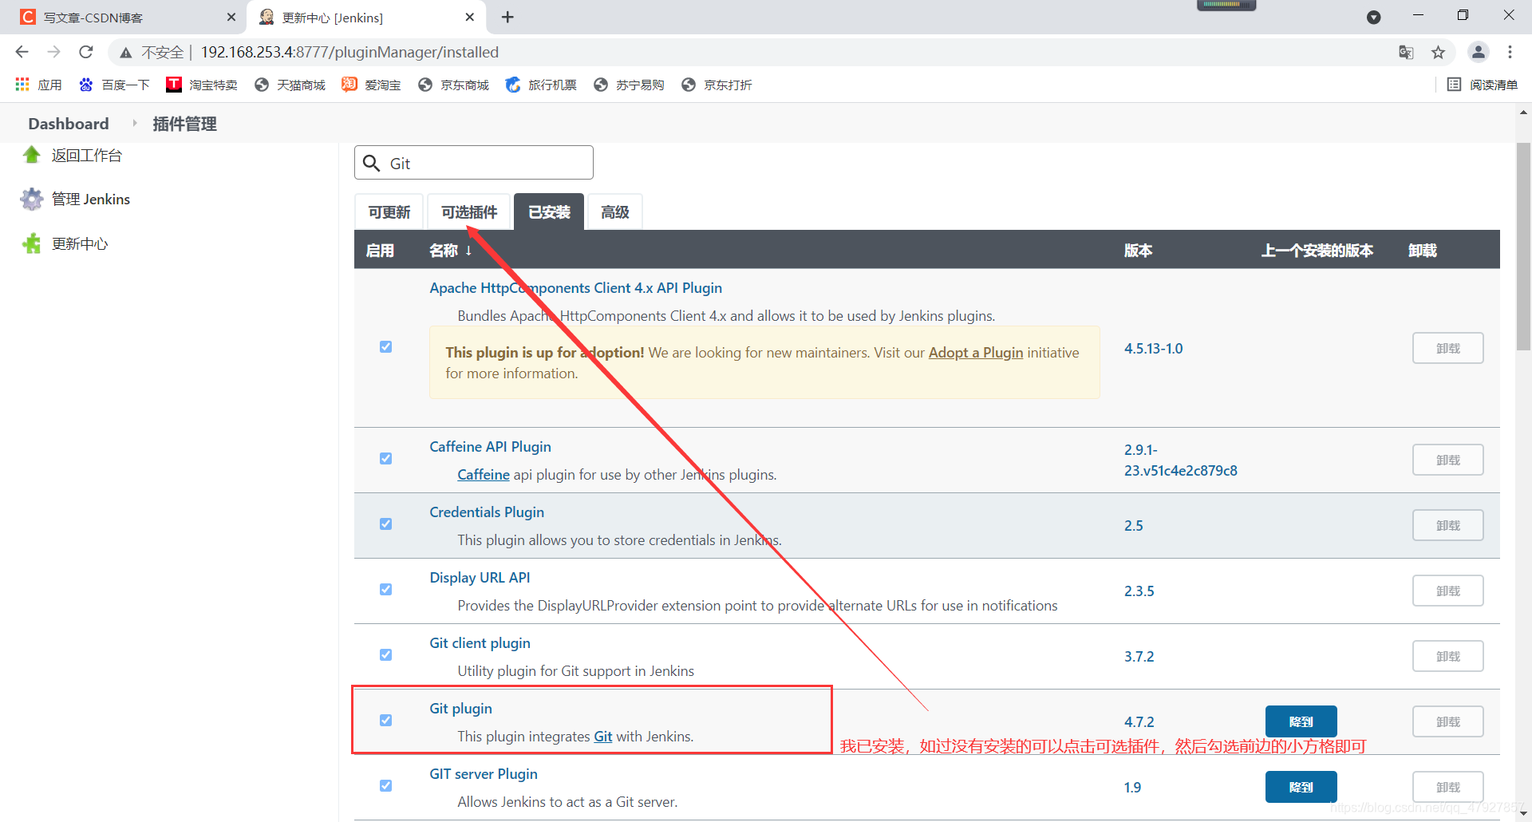Open the 阅读清单 reading list

[1483, 85]
